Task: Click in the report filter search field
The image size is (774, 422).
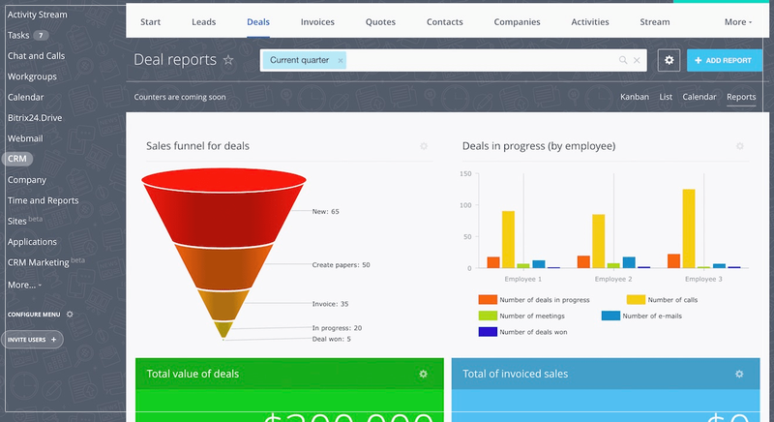Action: click(484, 60)
